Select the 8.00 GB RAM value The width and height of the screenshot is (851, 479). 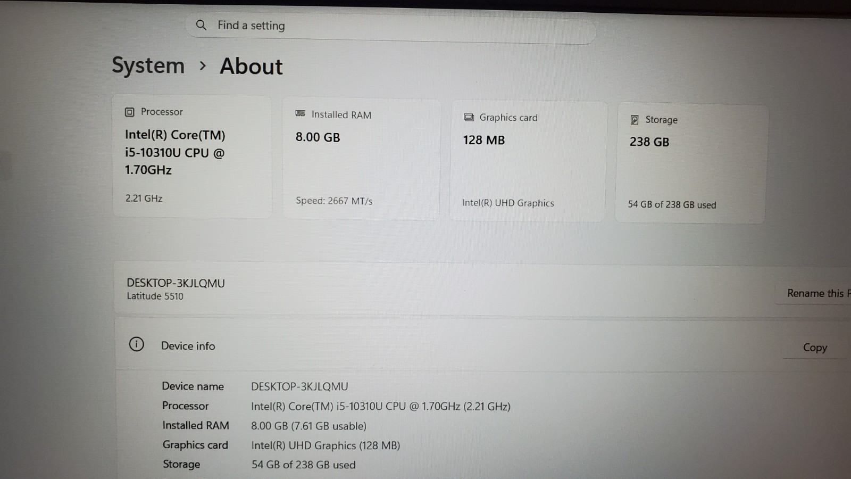pos(318,137)
